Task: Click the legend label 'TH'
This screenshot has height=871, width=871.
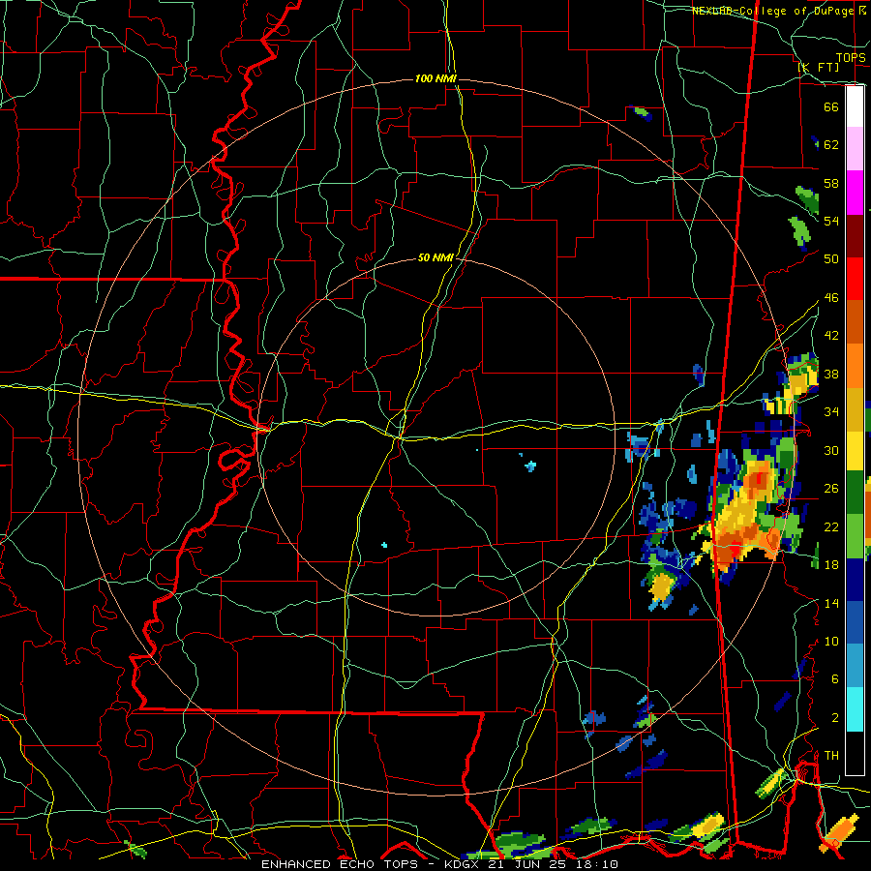Action: [x=831, y=756]
